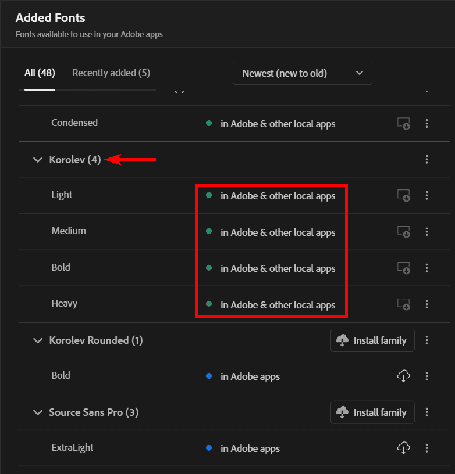The image size is (455, 474).
Task: Open the three-dot menu for Korolev Rounded Bold
Action: (427, 376)
